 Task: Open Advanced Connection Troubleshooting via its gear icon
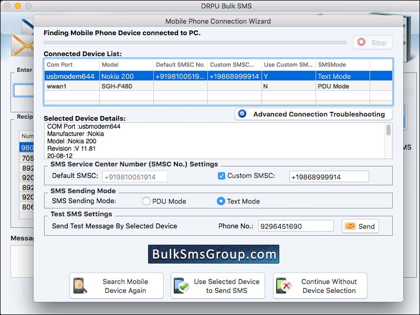(242, 114)
